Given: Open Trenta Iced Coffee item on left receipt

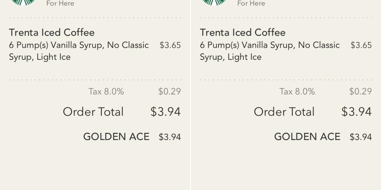Looking at the screenshot, I should [52, 33].
